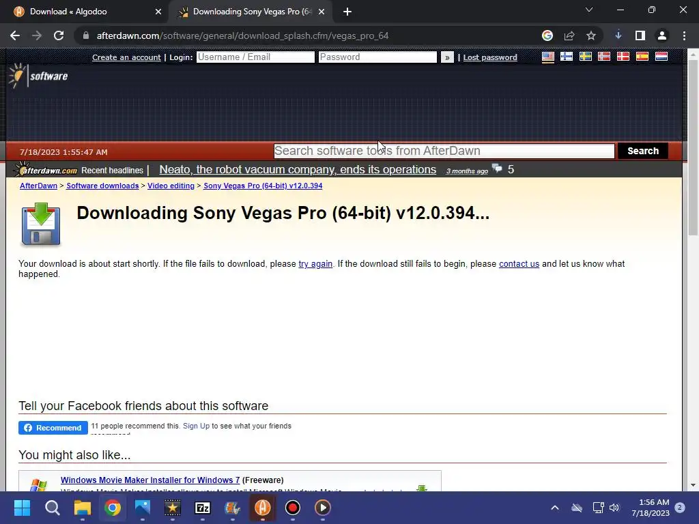This screenshot has width=699, height=524.
Task: Open a new browser tab
Action: [x=347, y=12]
